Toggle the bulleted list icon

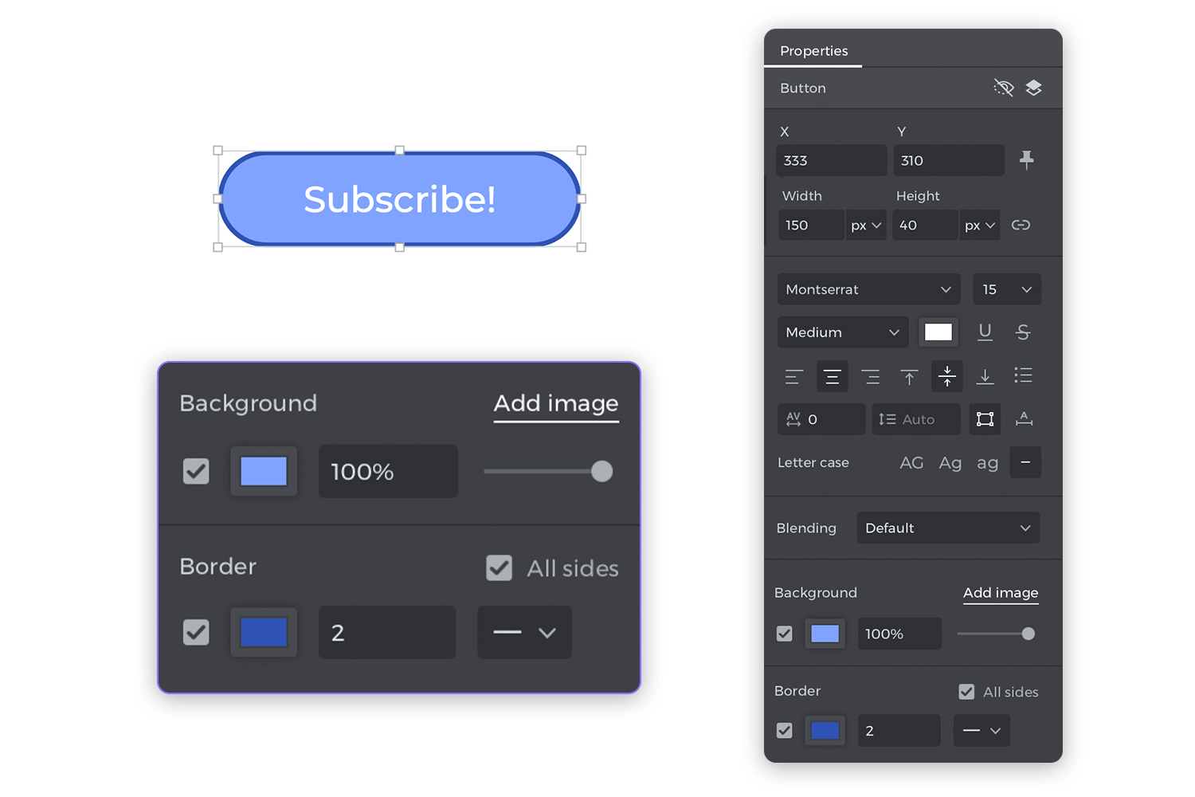coord(1023,376)
